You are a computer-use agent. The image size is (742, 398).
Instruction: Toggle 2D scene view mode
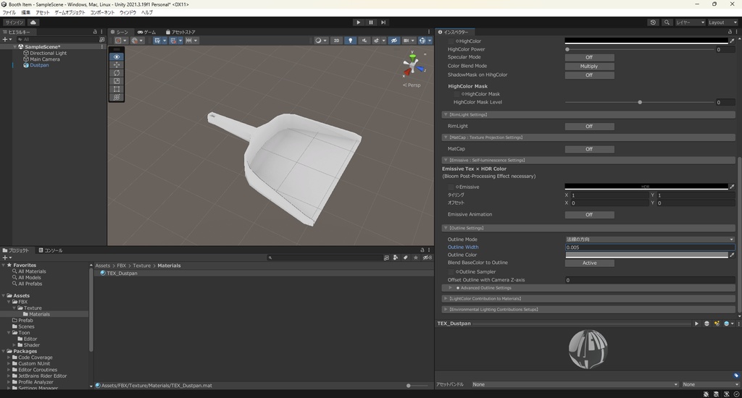(x=336, y=41)
